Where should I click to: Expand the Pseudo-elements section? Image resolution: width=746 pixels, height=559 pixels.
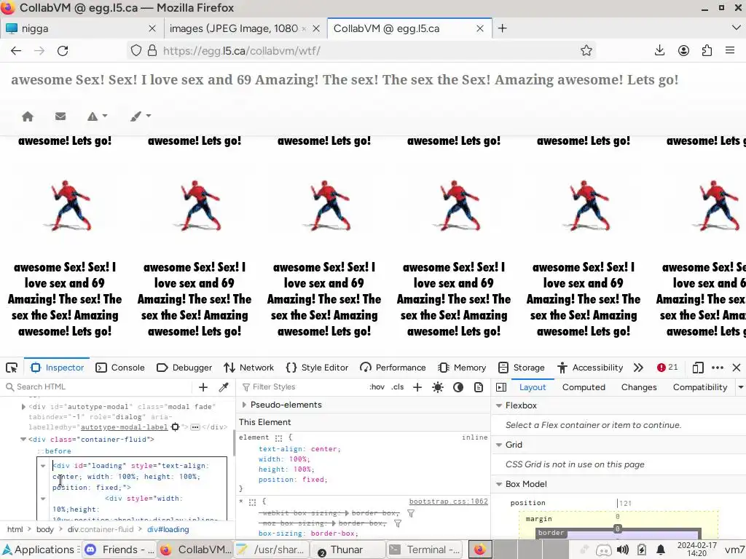(244, 405)
